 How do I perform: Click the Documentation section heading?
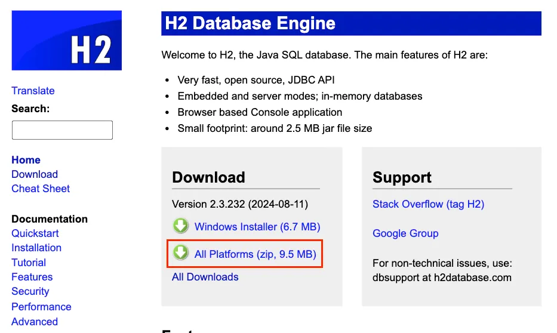(50, 218)
